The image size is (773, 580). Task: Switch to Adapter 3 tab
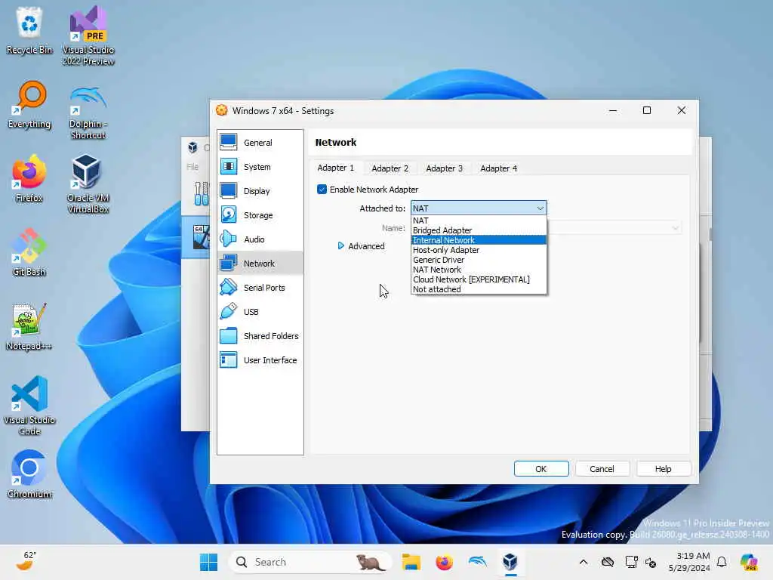(x=444, y=168)
